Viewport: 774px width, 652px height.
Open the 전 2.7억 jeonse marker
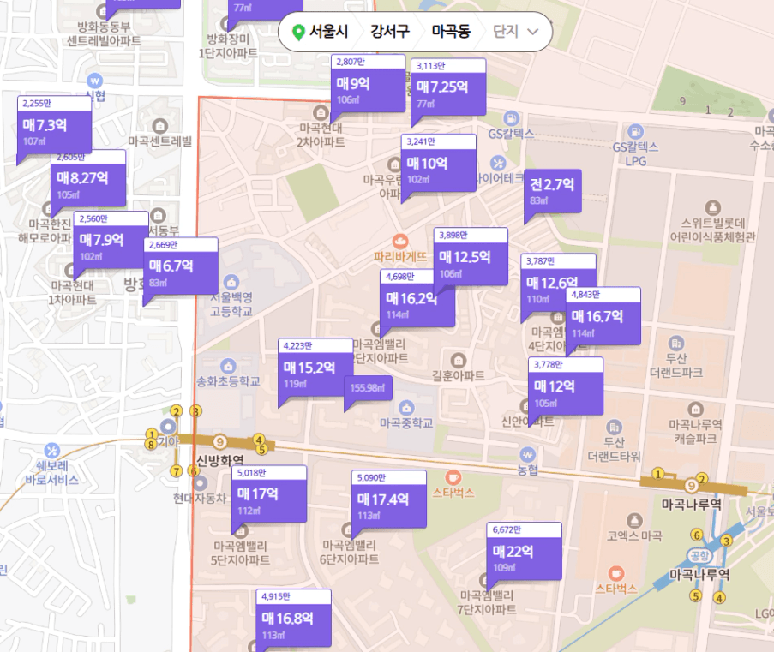553,192
